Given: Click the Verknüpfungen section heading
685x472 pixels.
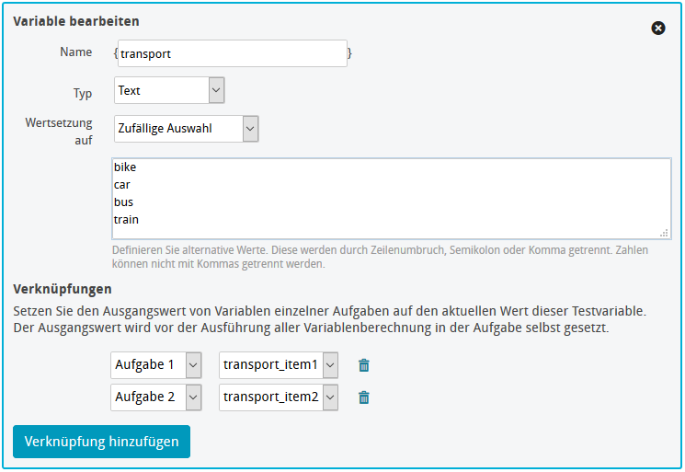Looking at the screenshot, I should coord(63,289).
